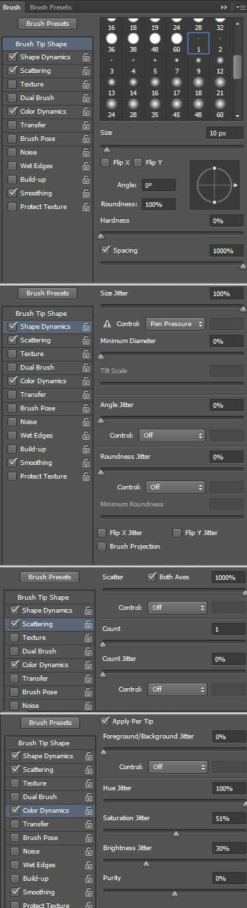The image size is (247, 908).
Task: Open the Control dropdown under Angle Jitter
Action: [x=172, y=435]
